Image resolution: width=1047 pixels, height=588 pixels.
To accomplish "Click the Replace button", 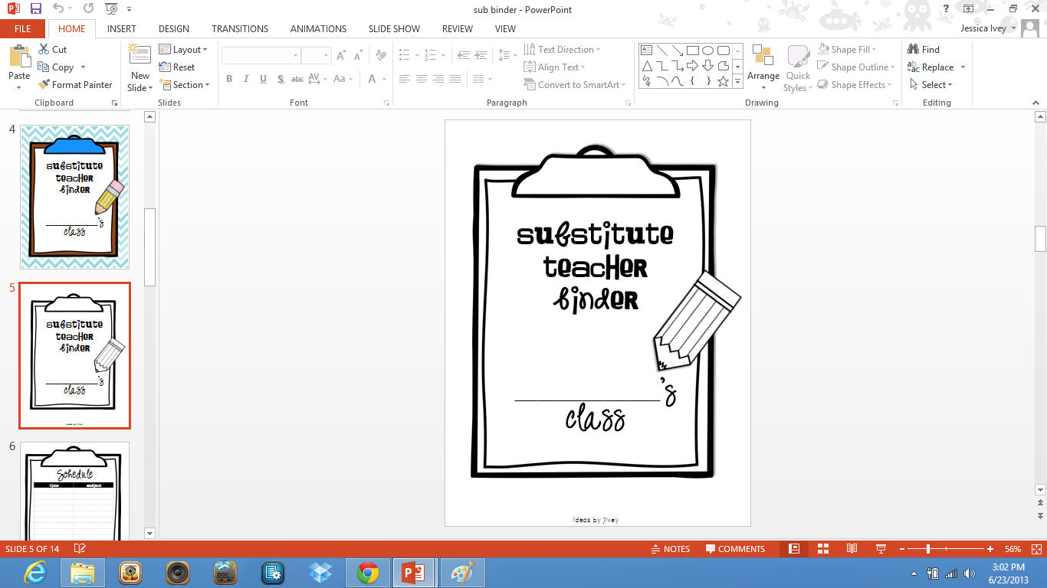I will pos(930,67).
